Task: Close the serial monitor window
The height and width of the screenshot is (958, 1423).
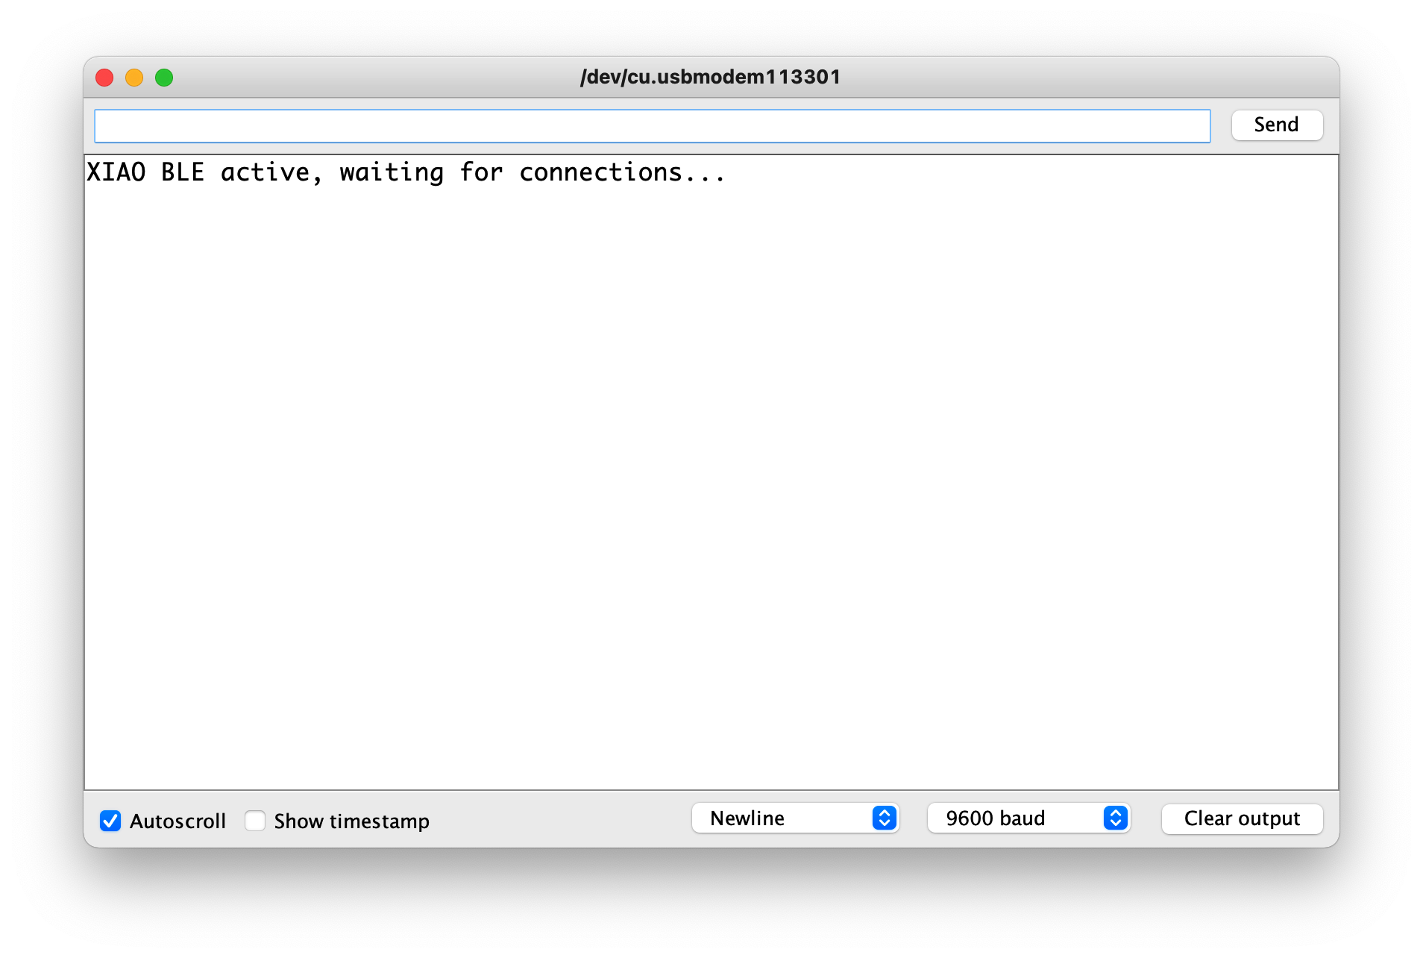Action: (104, 78)
